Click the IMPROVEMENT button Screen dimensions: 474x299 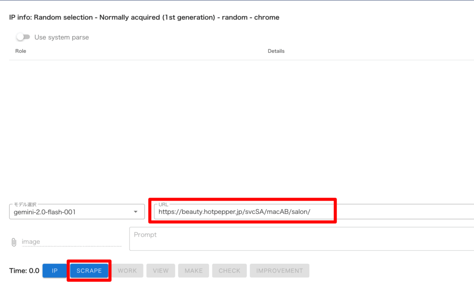tap(279, 271)
